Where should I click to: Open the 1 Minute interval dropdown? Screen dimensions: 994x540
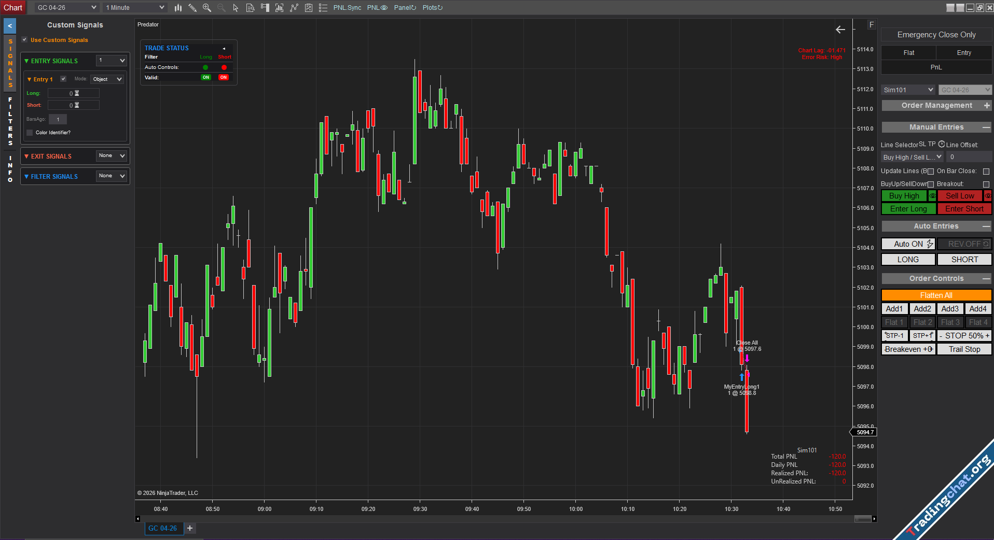[134, 8]
